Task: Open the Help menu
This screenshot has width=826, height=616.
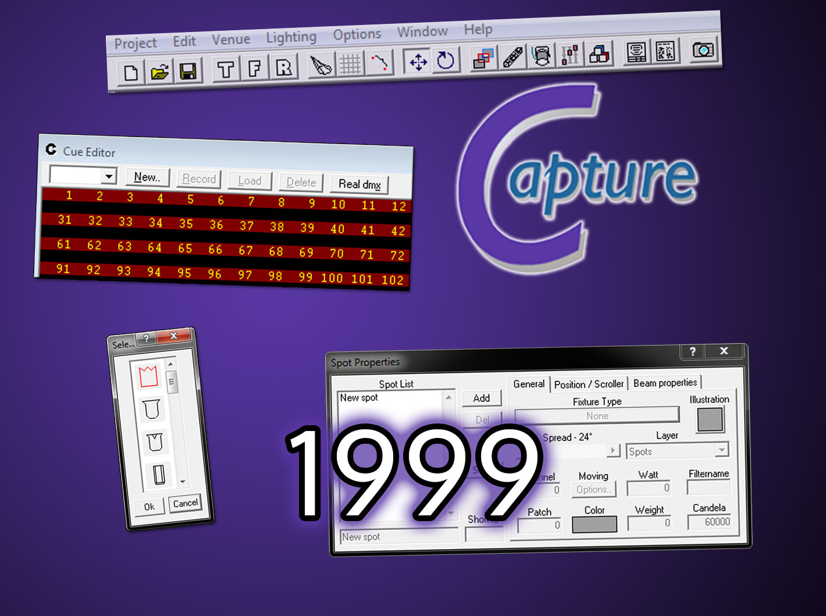Action: click(478, 29)
